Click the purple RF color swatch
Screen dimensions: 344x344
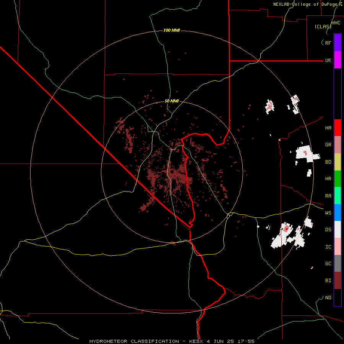pyautogui.click(x=338, y=42)
